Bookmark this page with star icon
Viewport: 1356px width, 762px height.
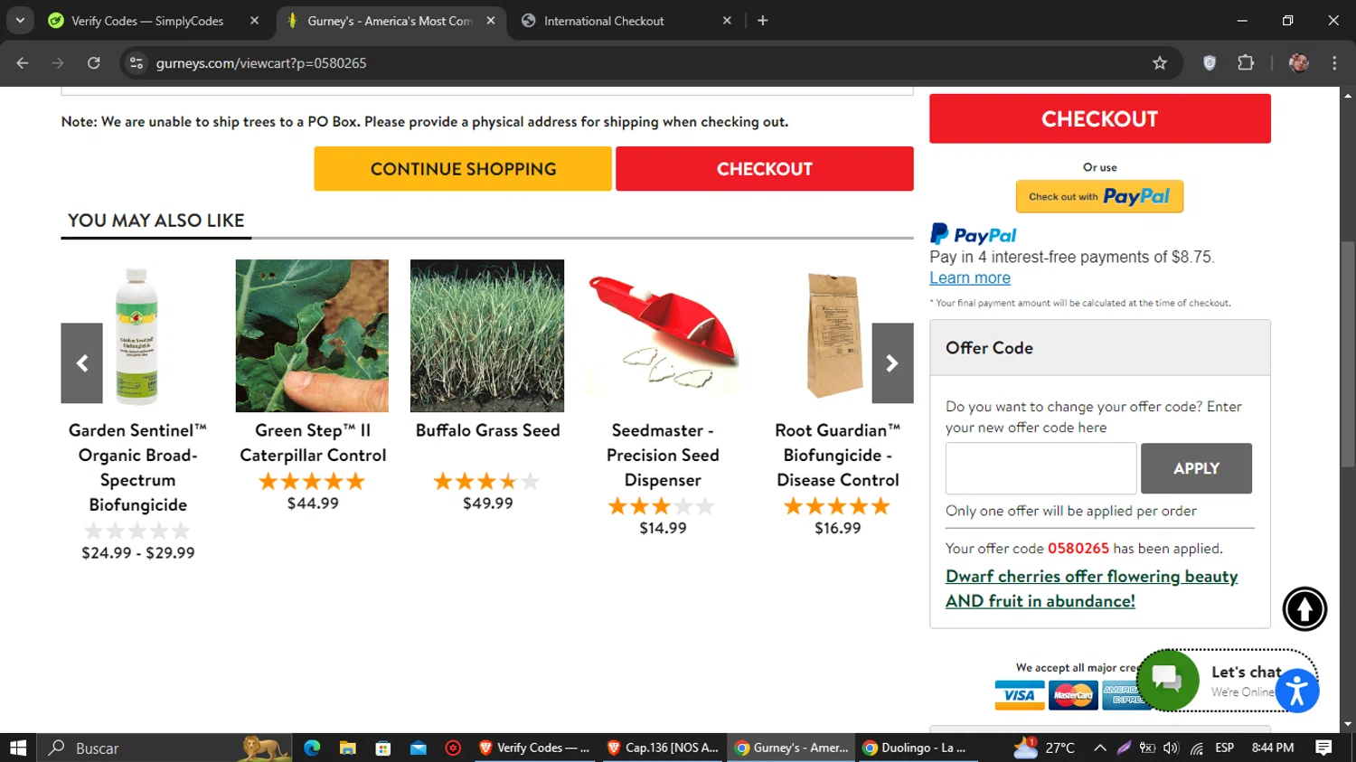[x=1160, y=62]
